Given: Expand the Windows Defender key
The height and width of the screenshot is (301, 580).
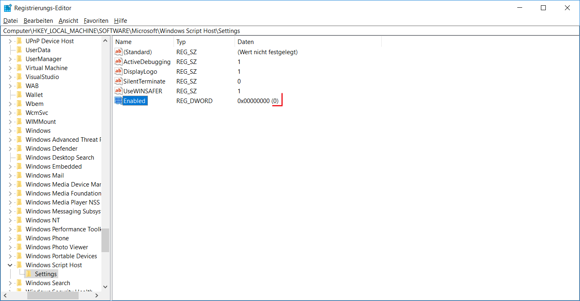Looking at the screenshot, I should pyautogui.click(x=10, y=148).
